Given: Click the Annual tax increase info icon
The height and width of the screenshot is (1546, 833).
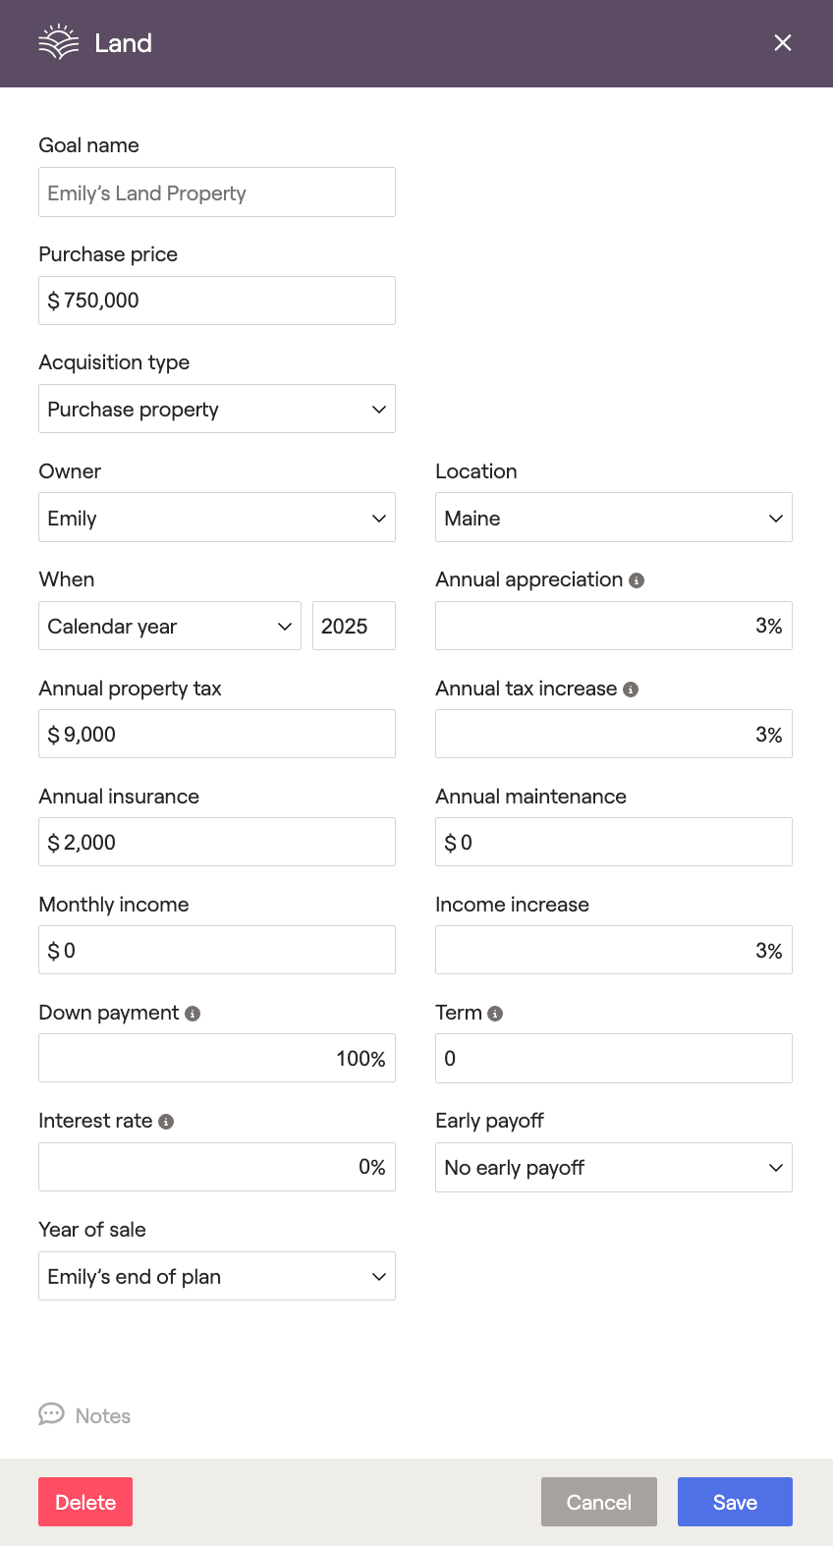Looking at the screenshot, I should 631,690.
